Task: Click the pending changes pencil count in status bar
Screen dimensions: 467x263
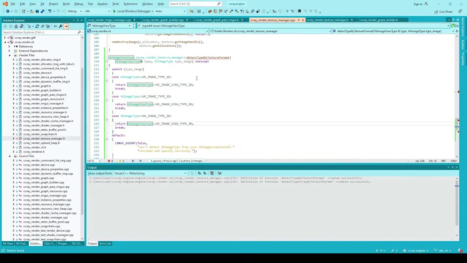Action: [394, 251]
